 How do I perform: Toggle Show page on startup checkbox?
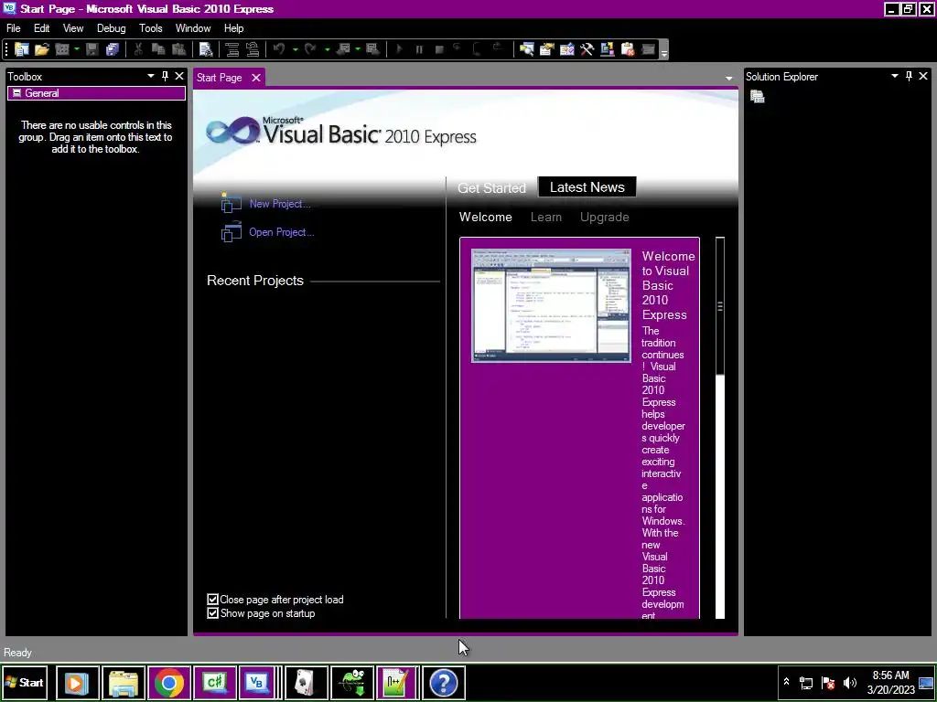212,612
